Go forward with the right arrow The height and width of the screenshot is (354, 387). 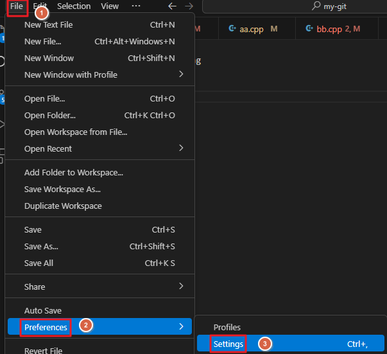189,6
